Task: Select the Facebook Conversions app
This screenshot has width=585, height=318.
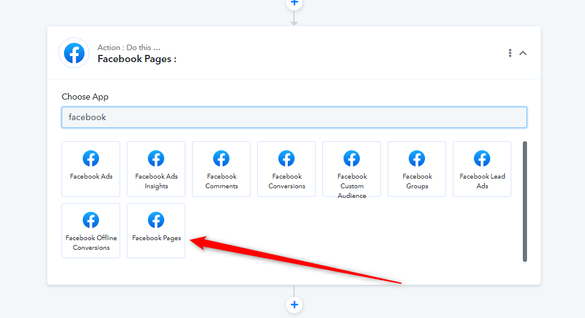Action: pyautogui.click(x=287, y=169)
